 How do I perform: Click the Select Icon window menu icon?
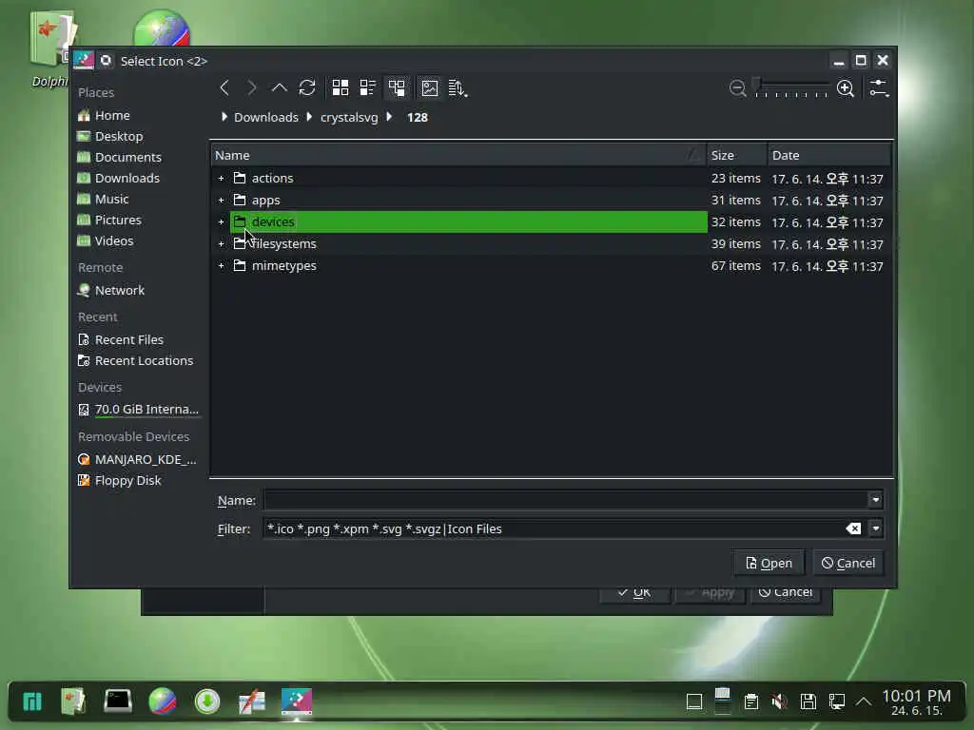(84, 60)
